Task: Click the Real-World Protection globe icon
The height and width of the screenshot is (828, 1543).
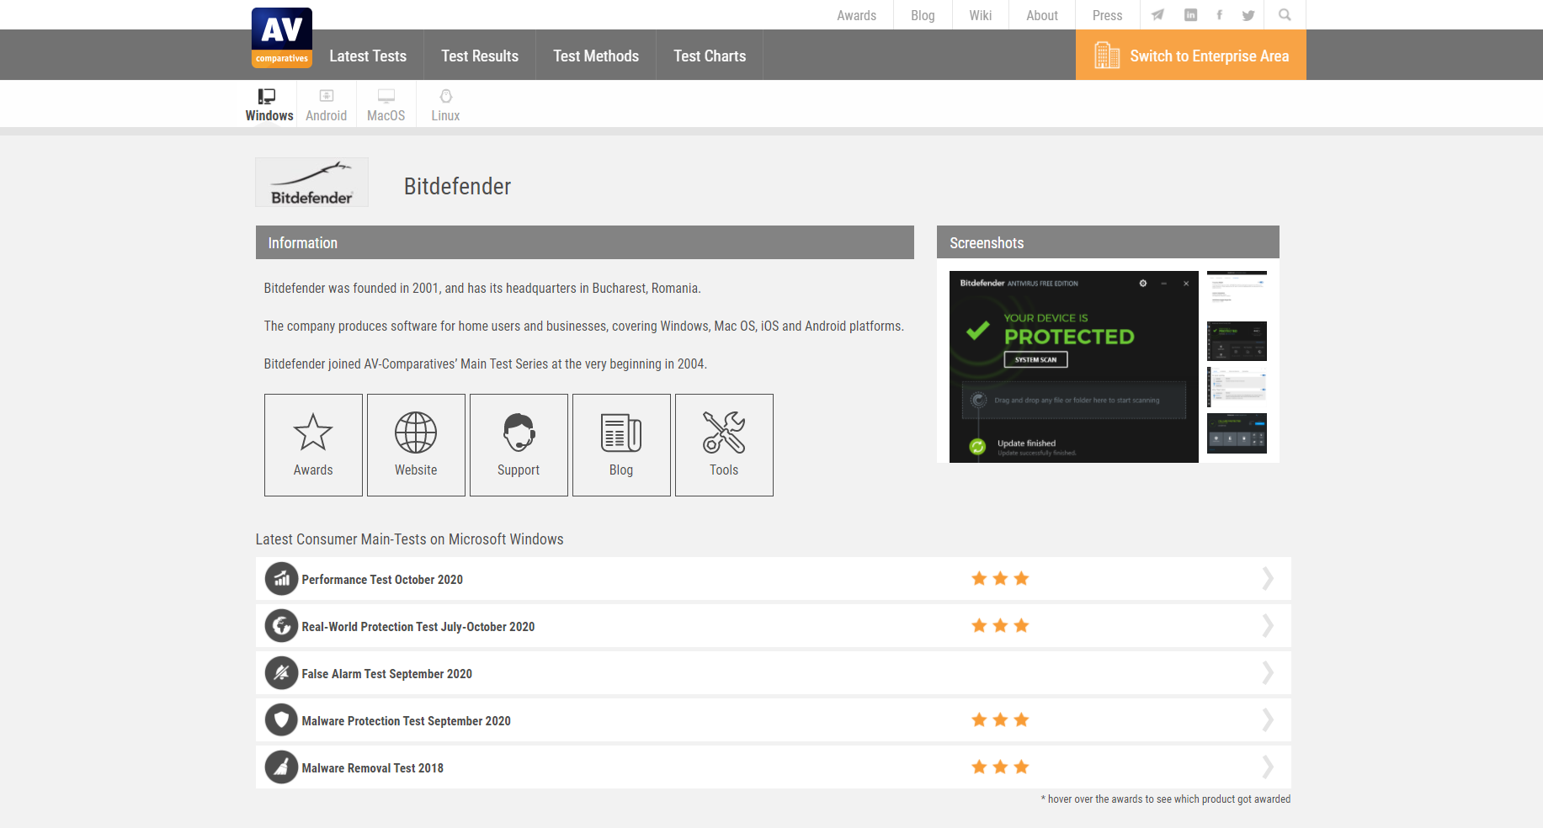Action: point(282,626)
